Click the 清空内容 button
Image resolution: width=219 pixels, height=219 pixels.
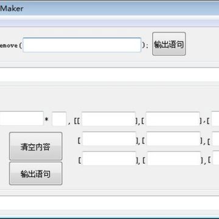36,147
